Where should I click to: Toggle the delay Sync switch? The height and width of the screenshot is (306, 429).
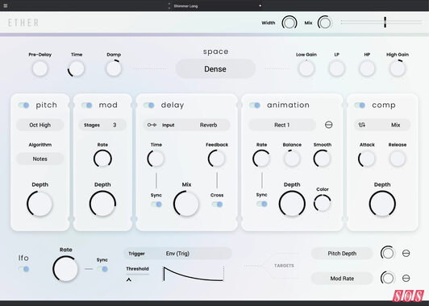tap(156, 205)
